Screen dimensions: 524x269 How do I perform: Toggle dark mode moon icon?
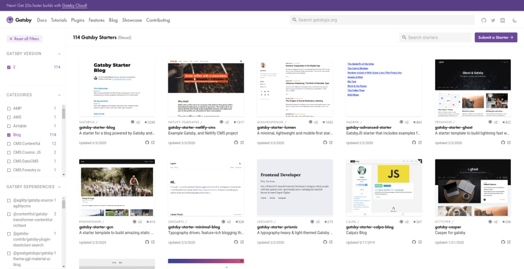click(x=514, y=20)
